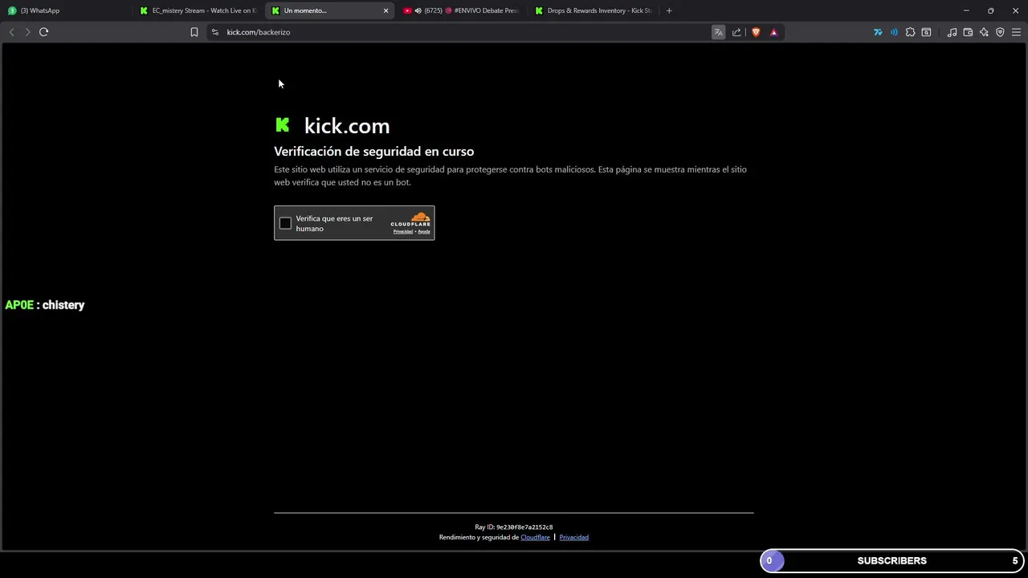The height and width of the screenshot is (578, 1028).
Task: Click the green Kick logo icon
Action: 283,124
